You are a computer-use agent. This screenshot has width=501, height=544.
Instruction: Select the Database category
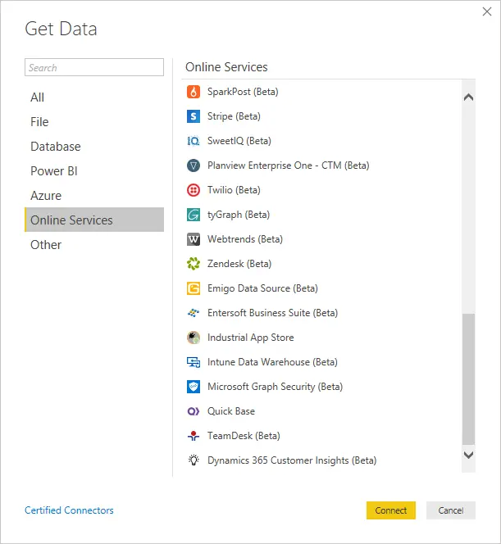pos(94,147)
